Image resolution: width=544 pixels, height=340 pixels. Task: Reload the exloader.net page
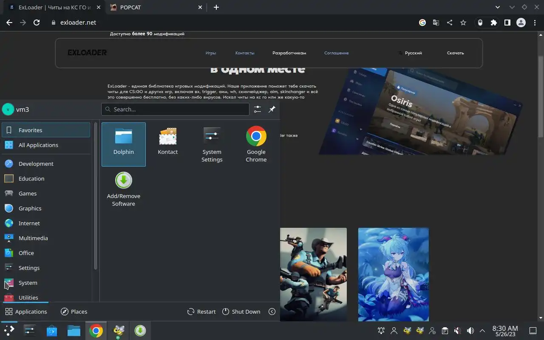click(x=37, y=23)
